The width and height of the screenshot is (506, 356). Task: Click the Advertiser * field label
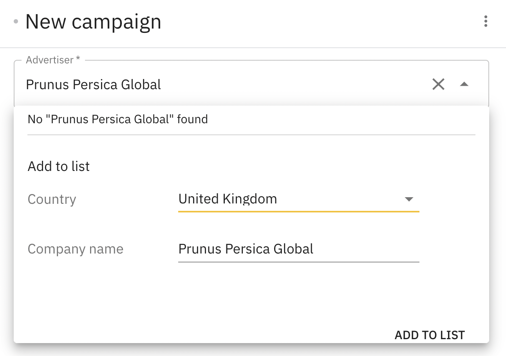(x=53, y=60)
